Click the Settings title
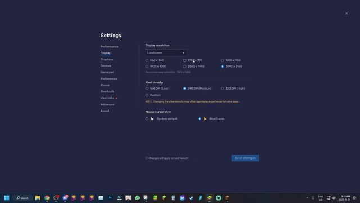360x203 pixels. [x=111, y=36]
